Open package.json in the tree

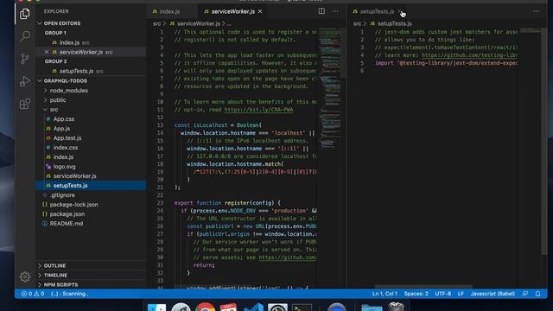pyautogui.click(x=67, y=214)
